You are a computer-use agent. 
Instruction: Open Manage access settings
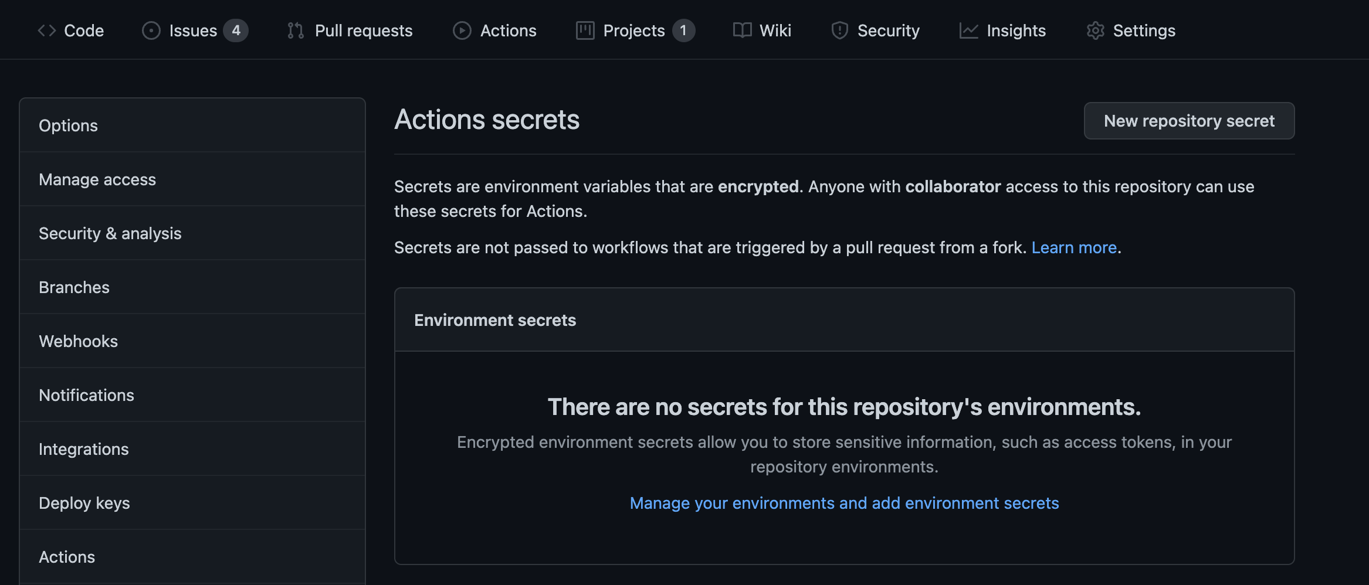[97, 179]
